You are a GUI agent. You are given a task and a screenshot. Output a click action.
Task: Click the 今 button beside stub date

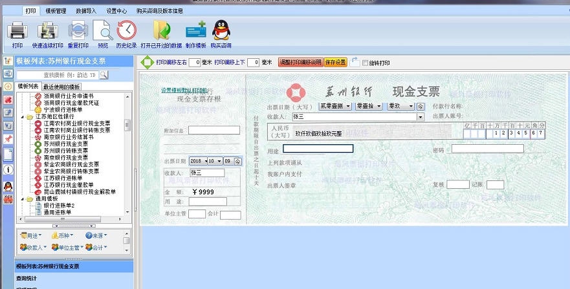(237, 161)
